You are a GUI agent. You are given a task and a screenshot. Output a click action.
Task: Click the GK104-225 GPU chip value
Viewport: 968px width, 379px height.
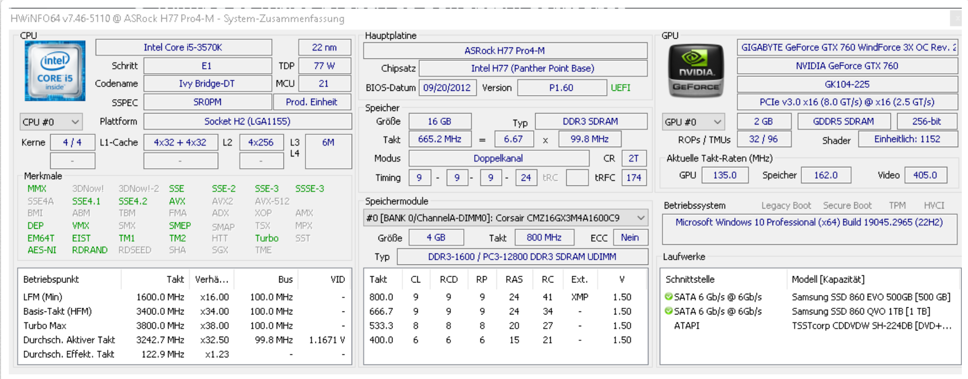pyautogui.click(x=848, y=84)
